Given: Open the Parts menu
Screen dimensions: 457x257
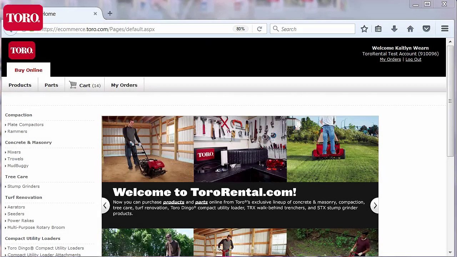Looking at the screenshot, I should 51,85.
